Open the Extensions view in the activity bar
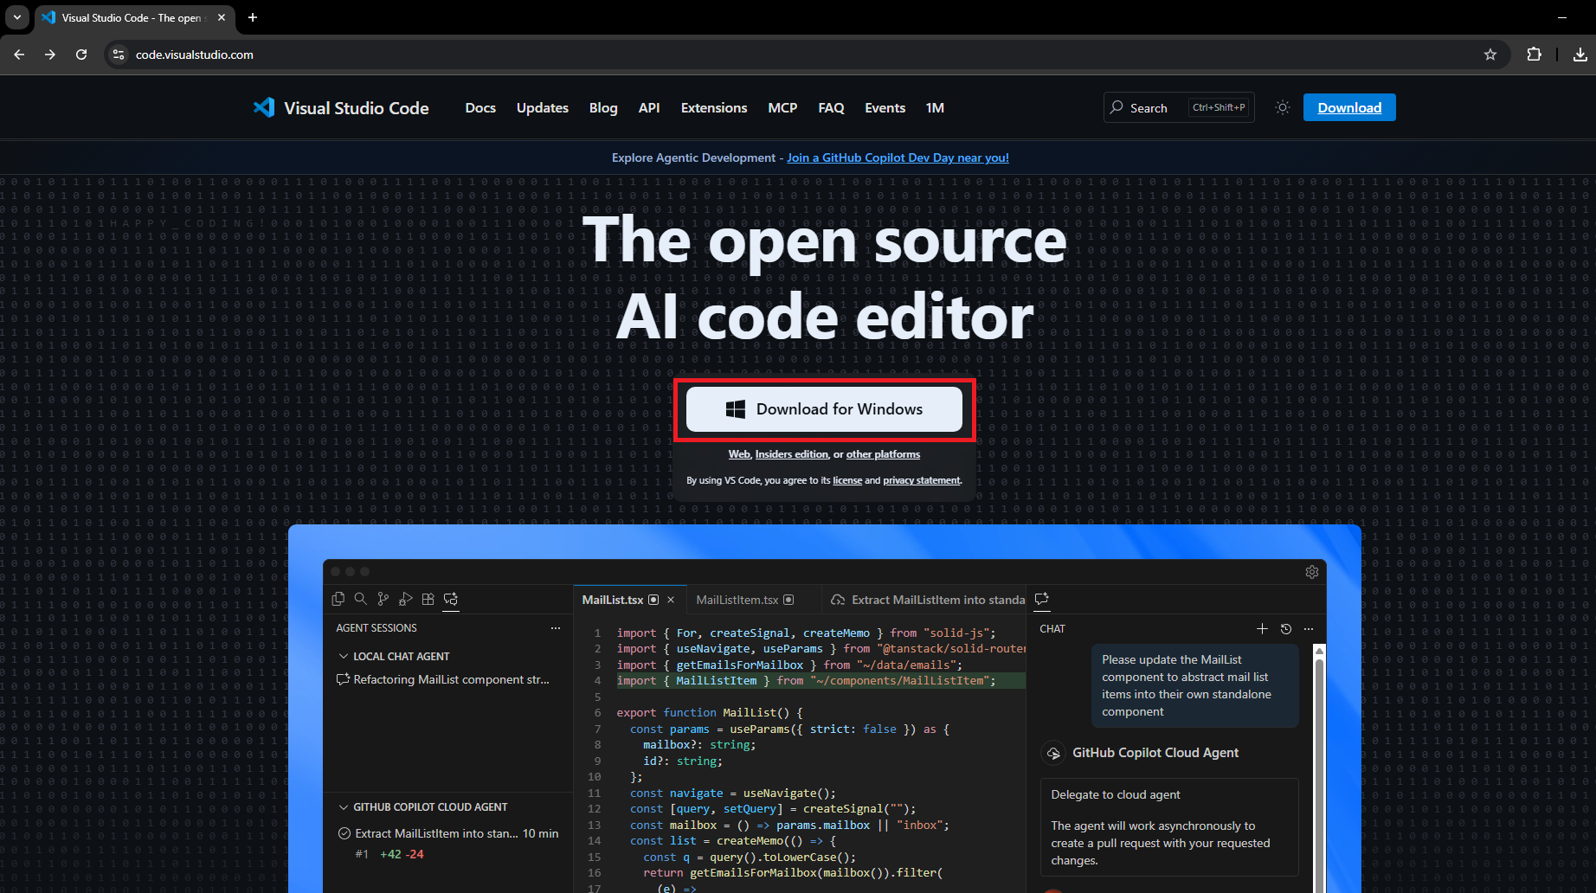Screen dimensions: 1596x893 click(x=428, y=599)
